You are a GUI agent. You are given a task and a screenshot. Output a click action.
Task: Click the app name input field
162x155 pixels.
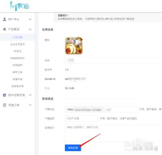[x=113, y=60]
